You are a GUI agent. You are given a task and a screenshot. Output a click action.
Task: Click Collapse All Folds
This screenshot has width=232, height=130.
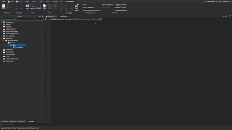click(121, 10)
